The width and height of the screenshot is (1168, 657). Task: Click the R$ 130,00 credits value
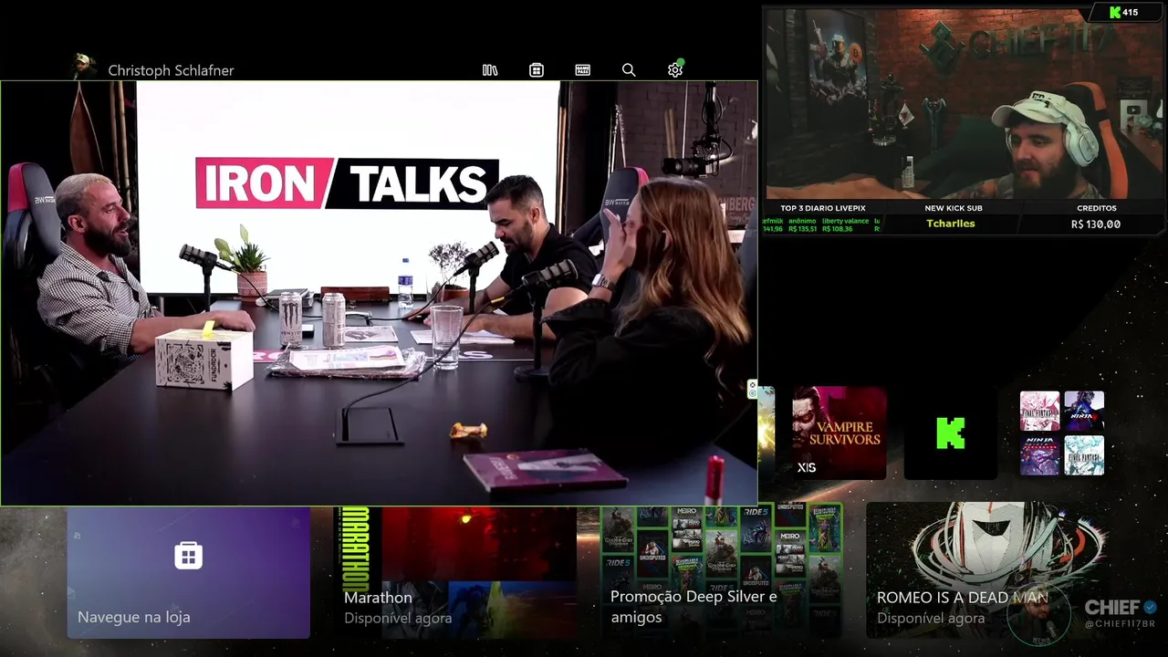(1096, 224)
